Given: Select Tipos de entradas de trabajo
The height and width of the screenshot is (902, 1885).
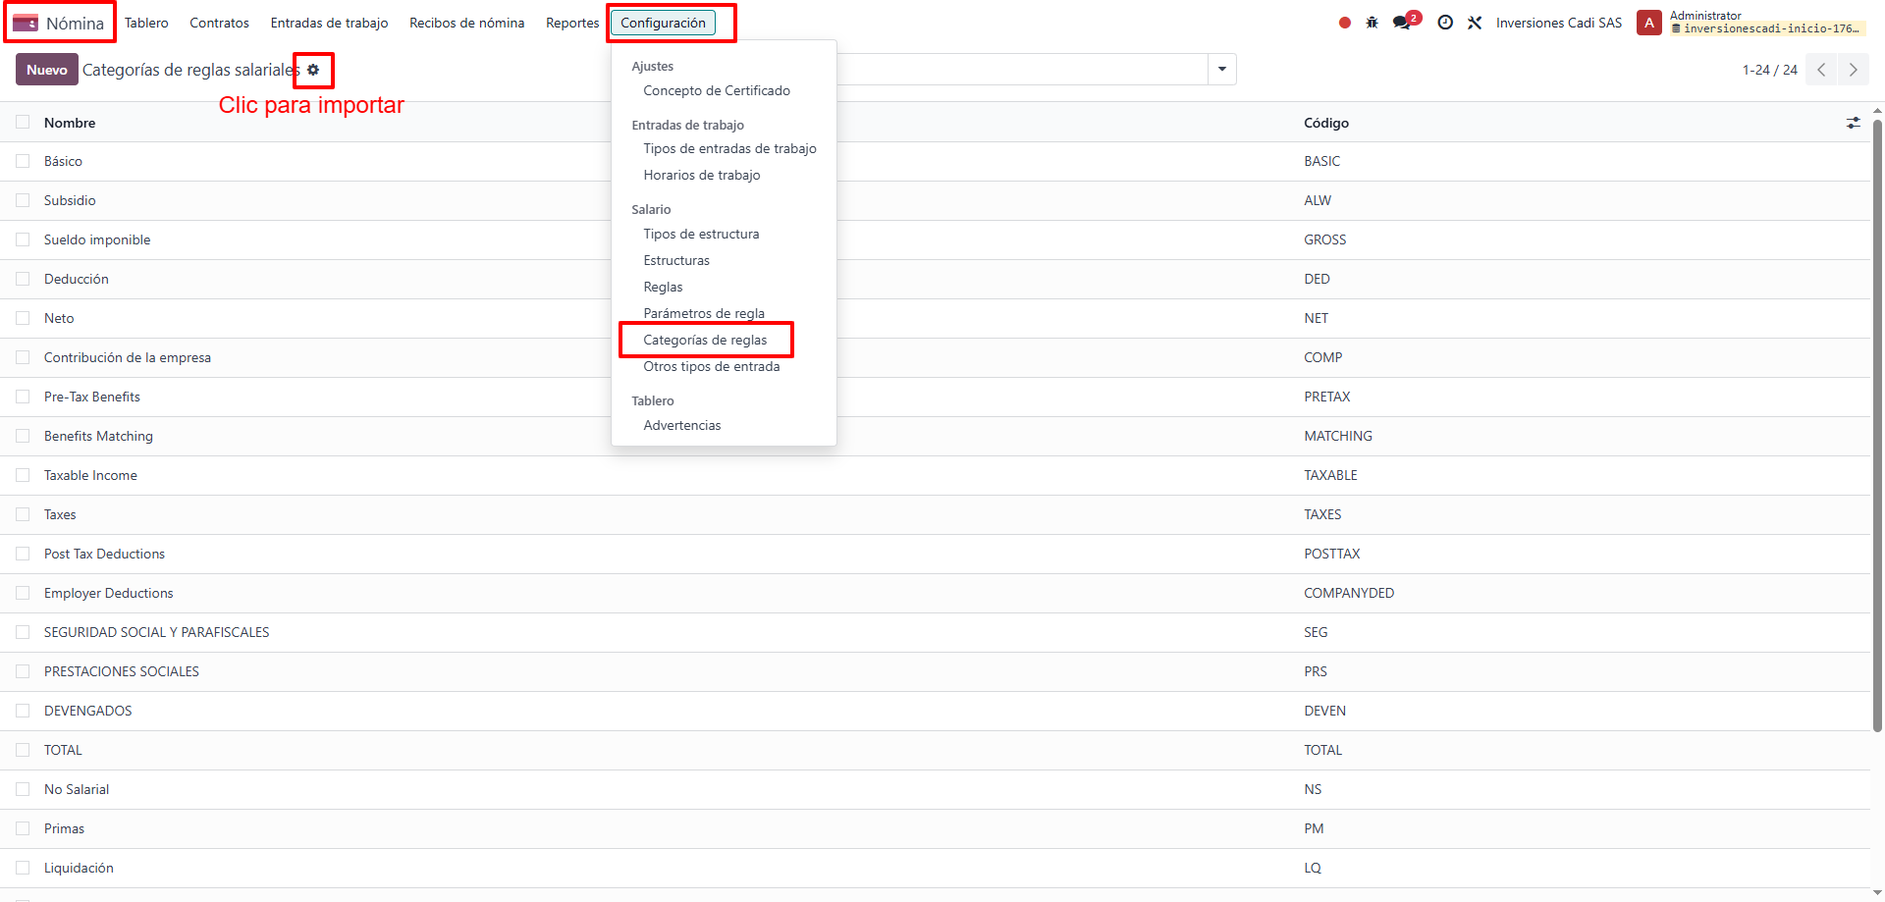Looking at the screenshot, I should pyautogui.click(x=729, y=148).
